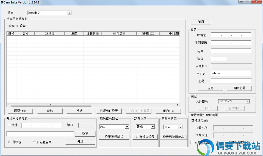Click the 浏览 browse button
This screenshot has height=156, width=263.
(85, 134)
